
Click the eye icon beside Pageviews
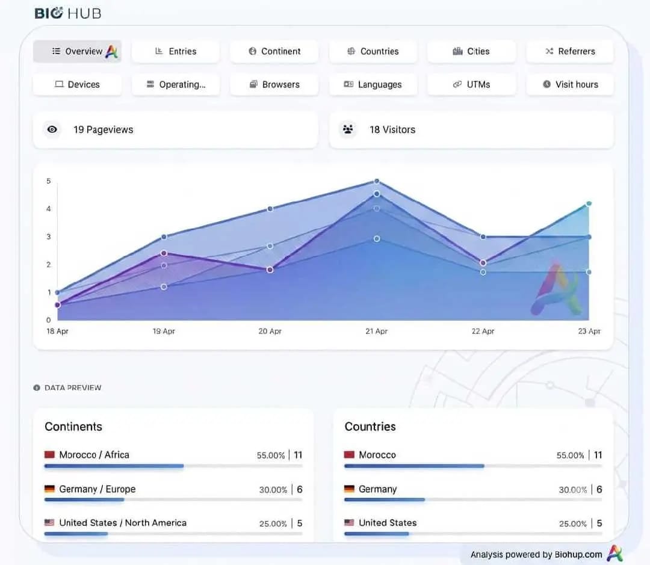click(x=52, y=129)
